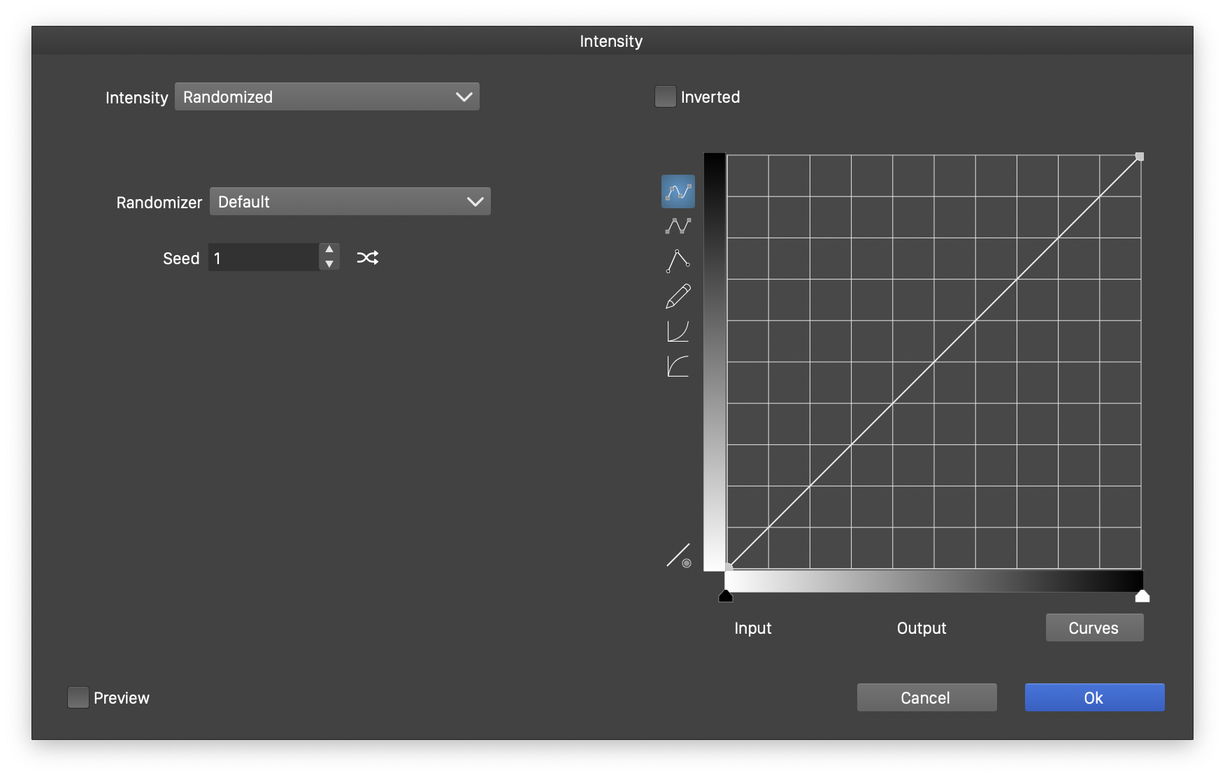
Task: Choose the corner node curve tool
Action: (678, 261)
